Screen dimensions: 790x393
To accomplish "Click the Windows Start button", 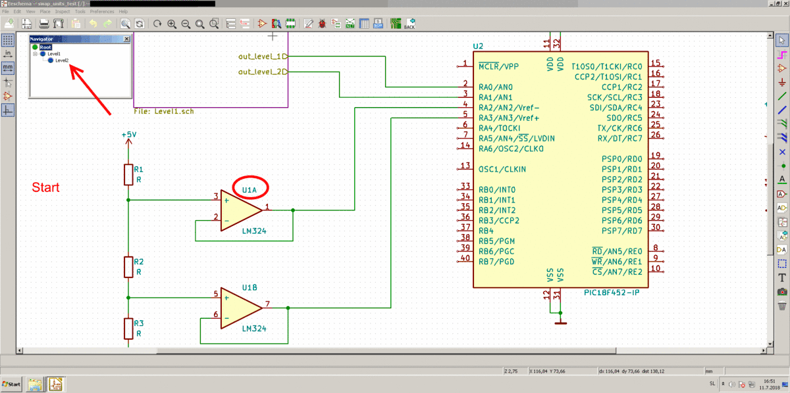I will 11,383.
